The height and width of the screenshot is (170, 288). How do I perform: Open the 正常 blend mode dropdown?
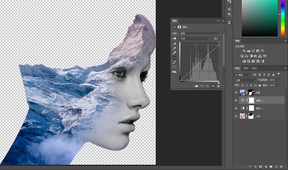click(x=245, y=80)
